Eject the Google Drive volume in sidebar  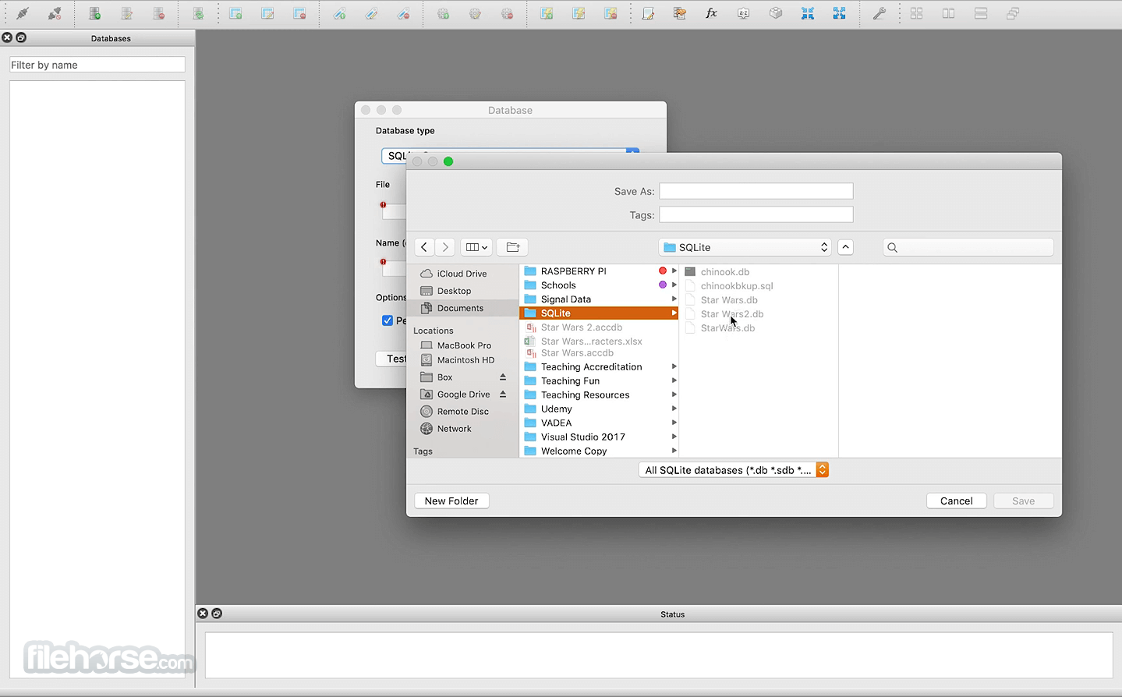pos(503,394)
